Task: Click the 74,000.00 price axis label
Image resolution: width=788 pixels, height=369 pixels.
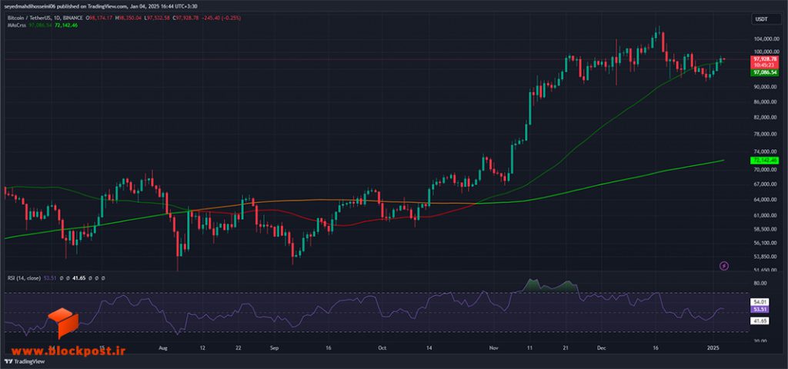Action: (x=765, y=151)
